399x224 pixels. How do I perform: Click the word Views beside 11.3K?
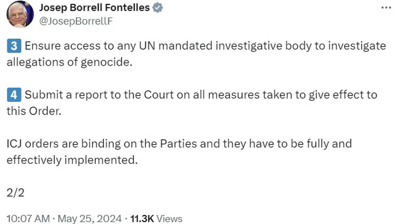[169, 218]
